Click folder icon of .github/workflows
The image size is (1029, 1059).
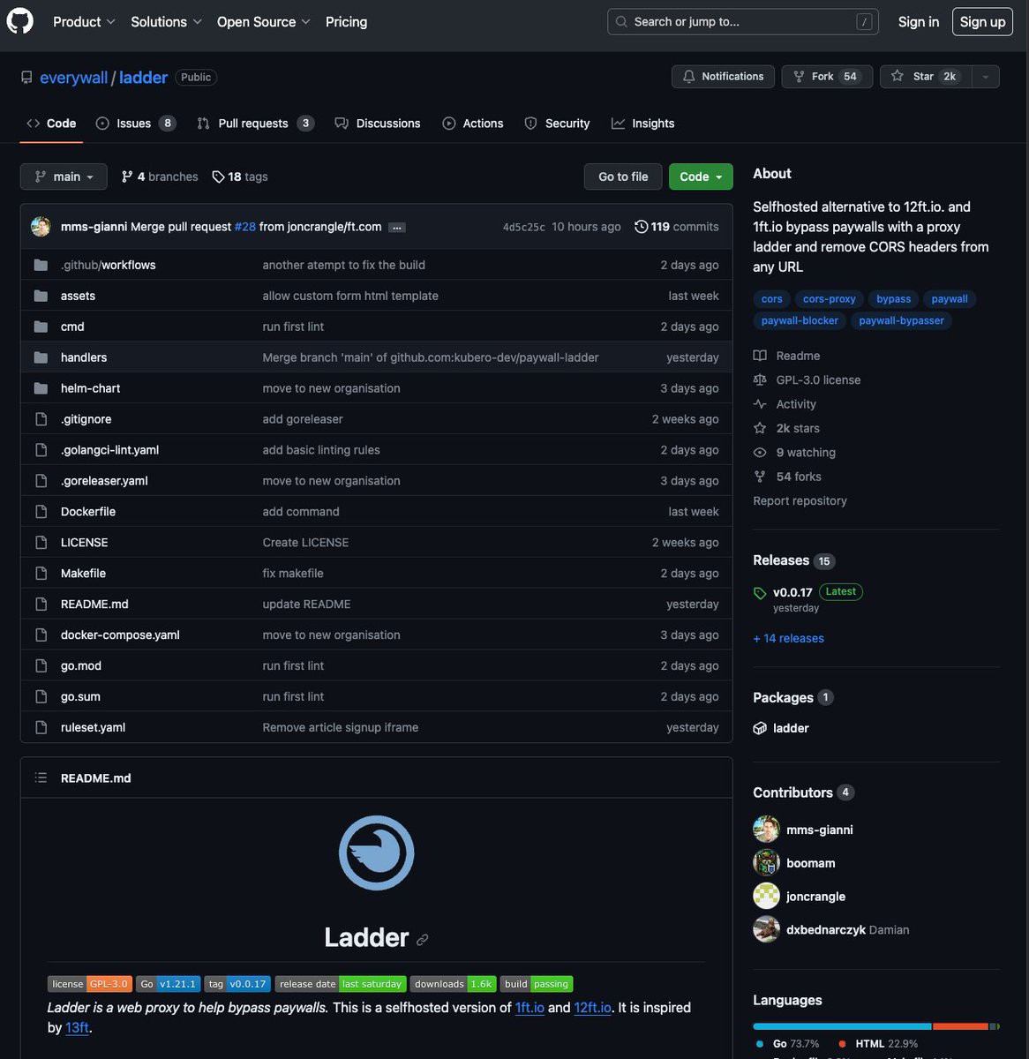pyautogui.click(x=41, y=265)
